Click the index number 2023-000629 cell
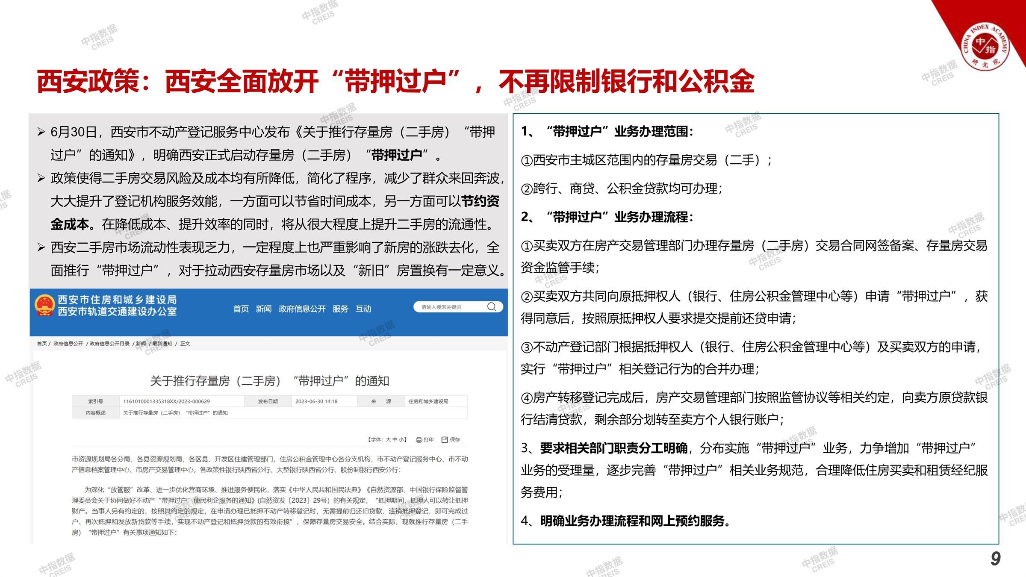Image resolution: width=1026 pixels, height=577 pixels. 166,401
